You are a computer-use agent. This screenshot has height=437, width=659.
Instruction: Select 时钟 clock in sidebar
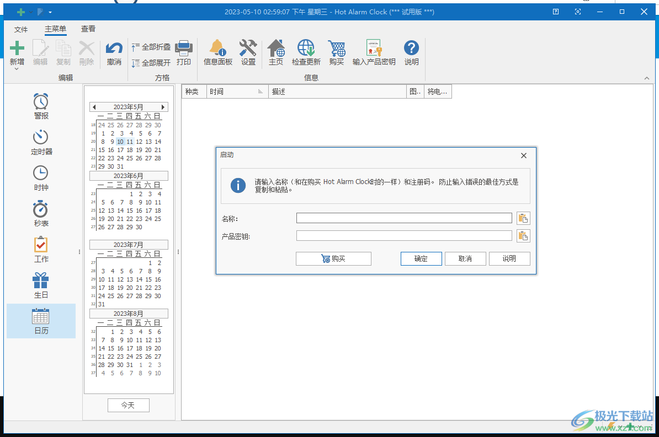[41, 179]
